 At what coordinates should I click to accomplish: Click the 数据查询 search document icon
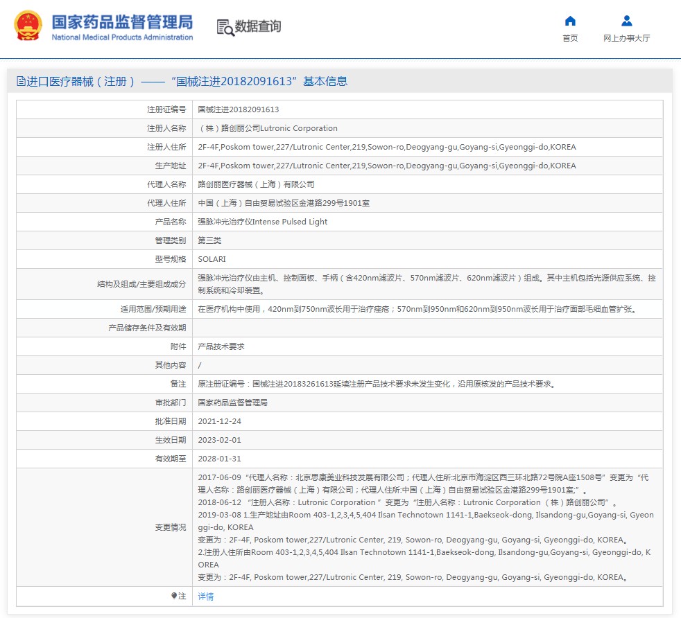pos(225,27)
